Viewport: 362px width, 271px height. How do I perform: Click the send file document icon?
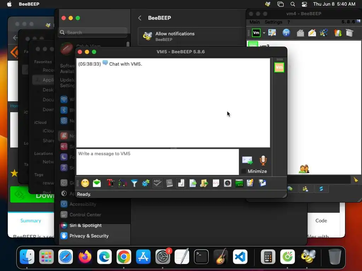point(193,183)
